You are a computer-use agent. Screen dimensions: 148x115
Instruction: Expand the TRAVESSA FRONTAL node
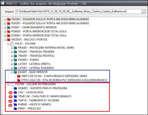12,56
